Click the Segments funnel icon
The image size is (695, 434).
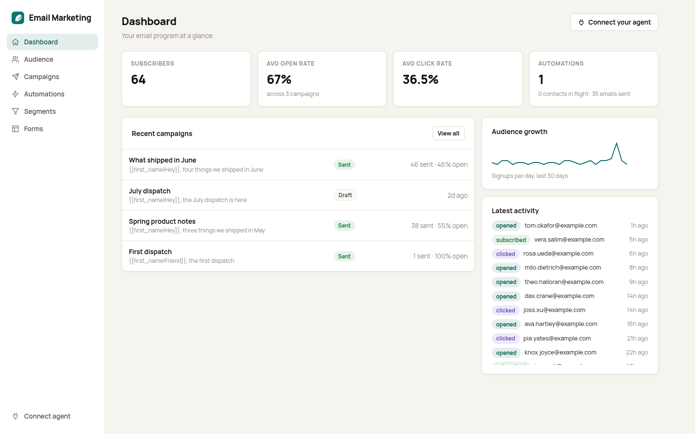pos(15,111)
